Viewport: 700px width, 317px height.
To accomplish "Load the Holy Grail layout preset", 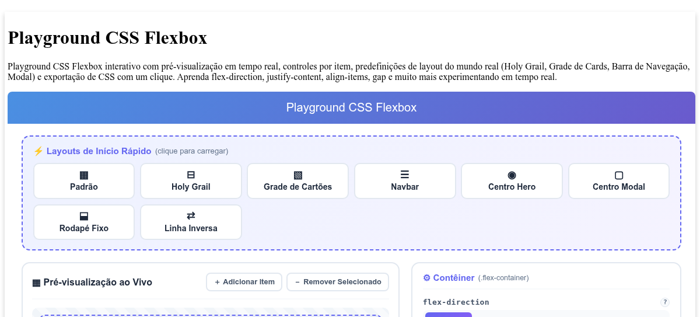I will (x=191, y=181).
